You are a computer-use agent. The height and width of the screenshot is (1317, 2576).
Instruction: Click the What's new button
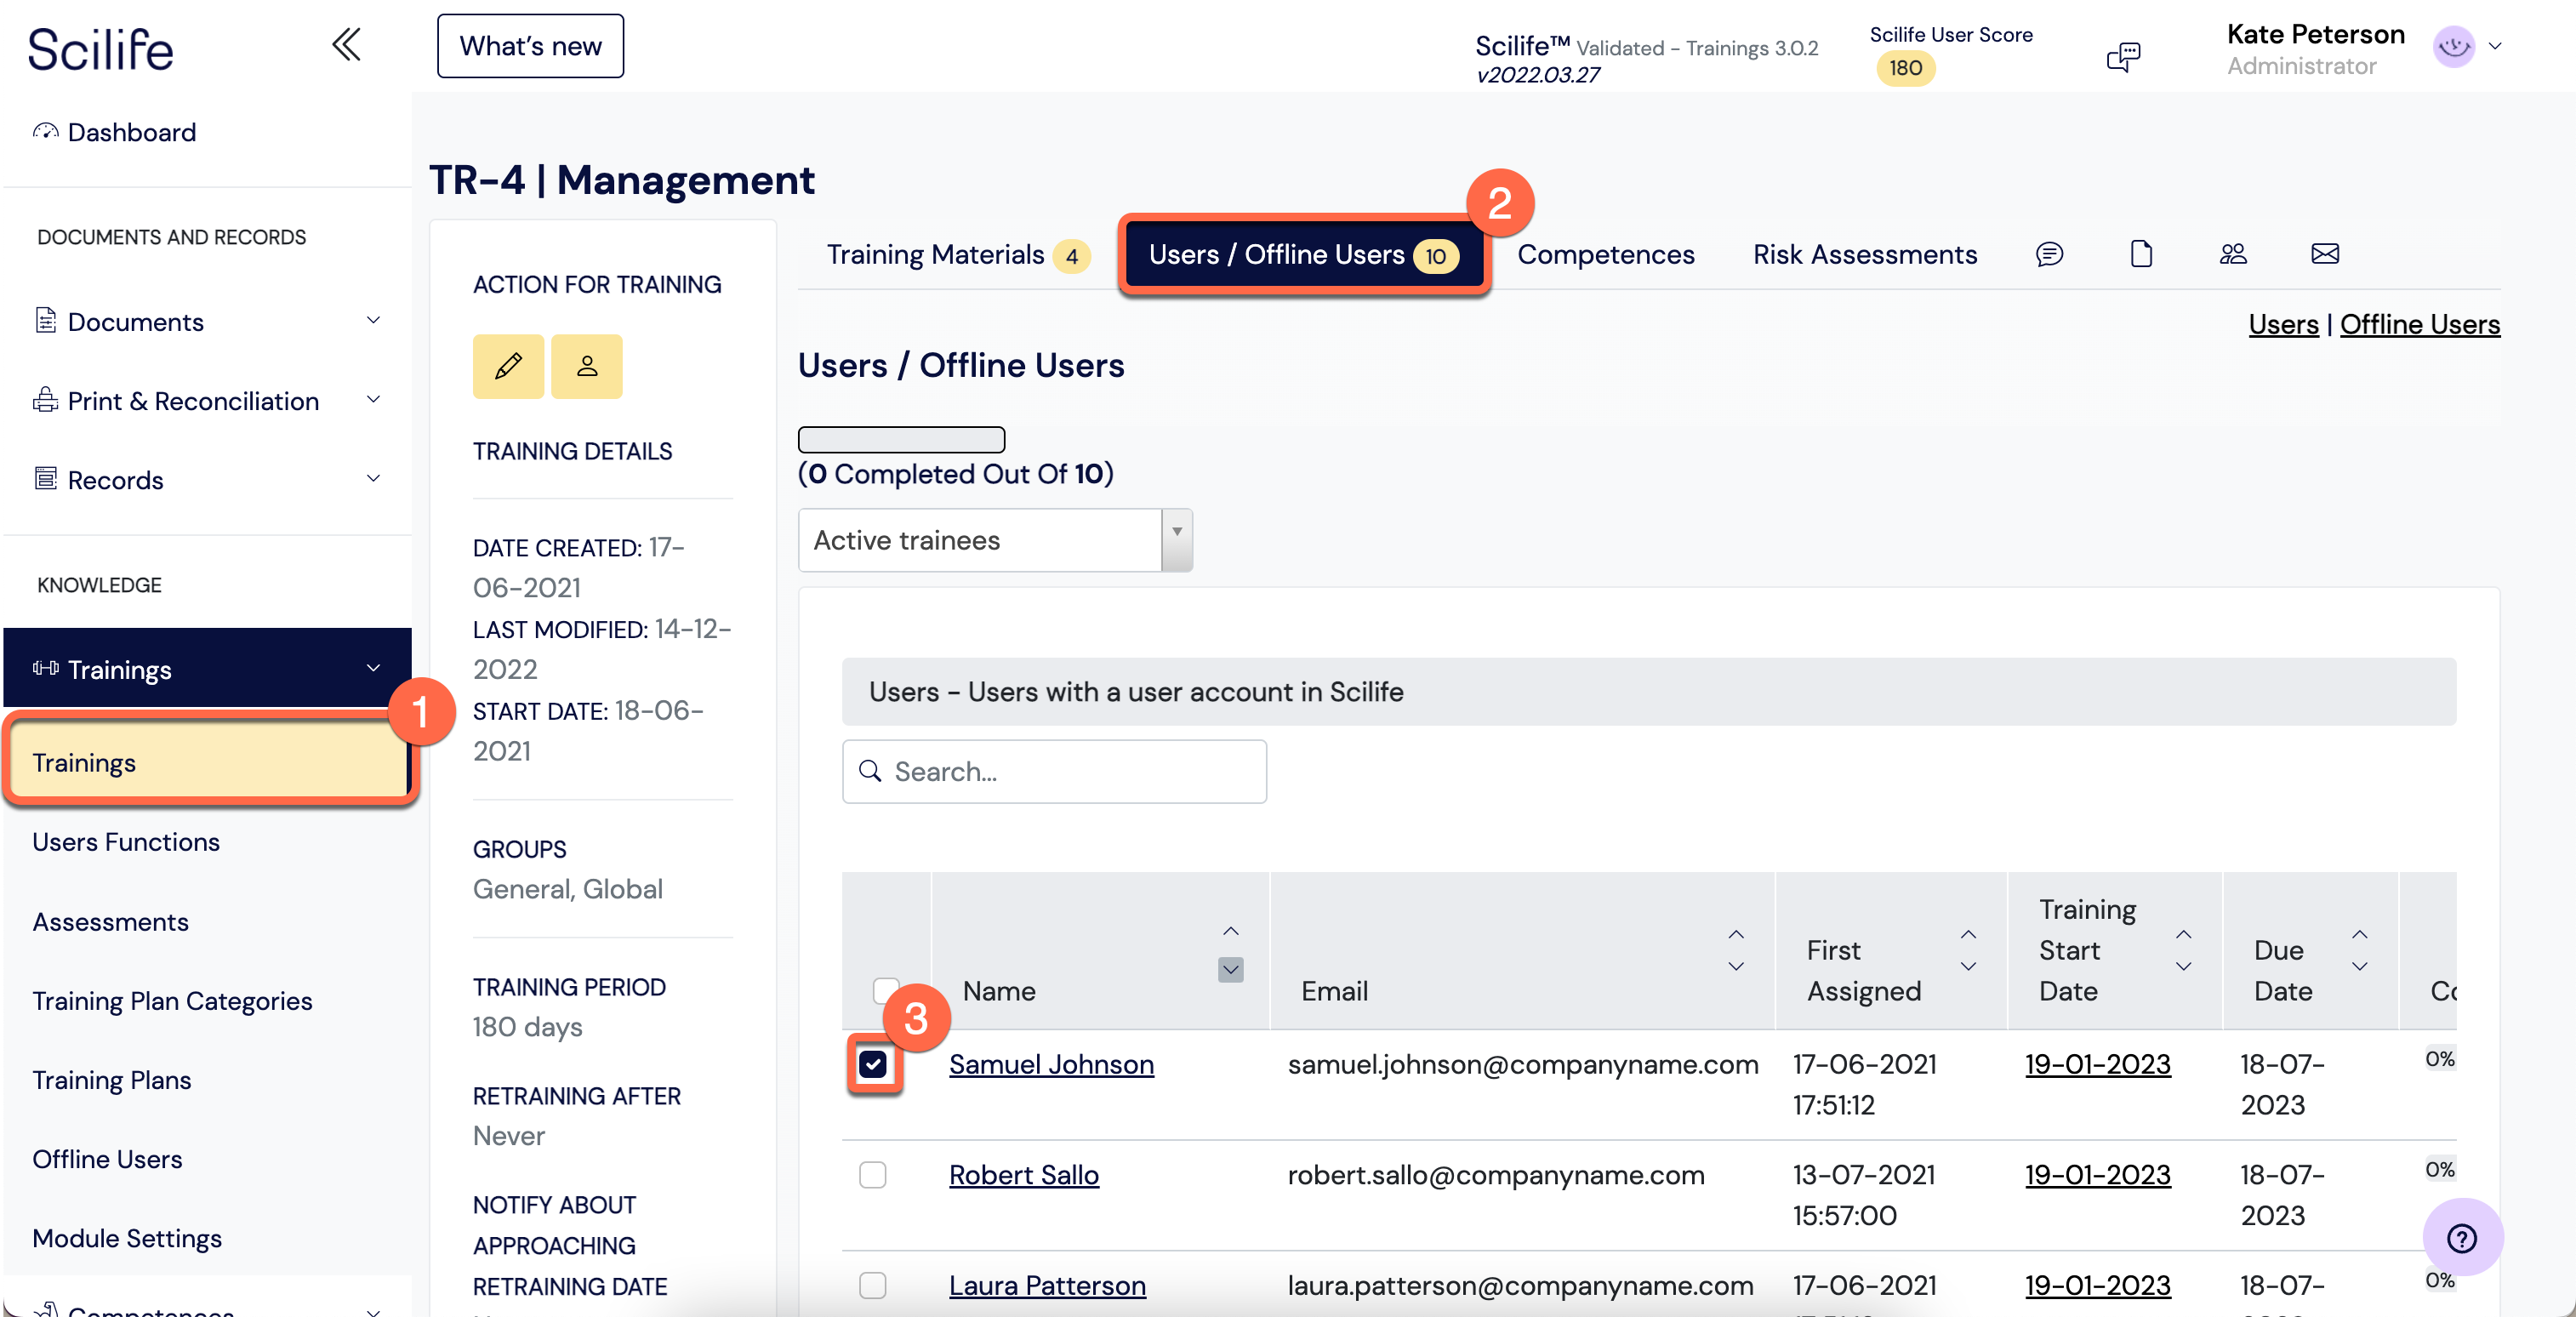pyautogui.click(x=530, y=46)
